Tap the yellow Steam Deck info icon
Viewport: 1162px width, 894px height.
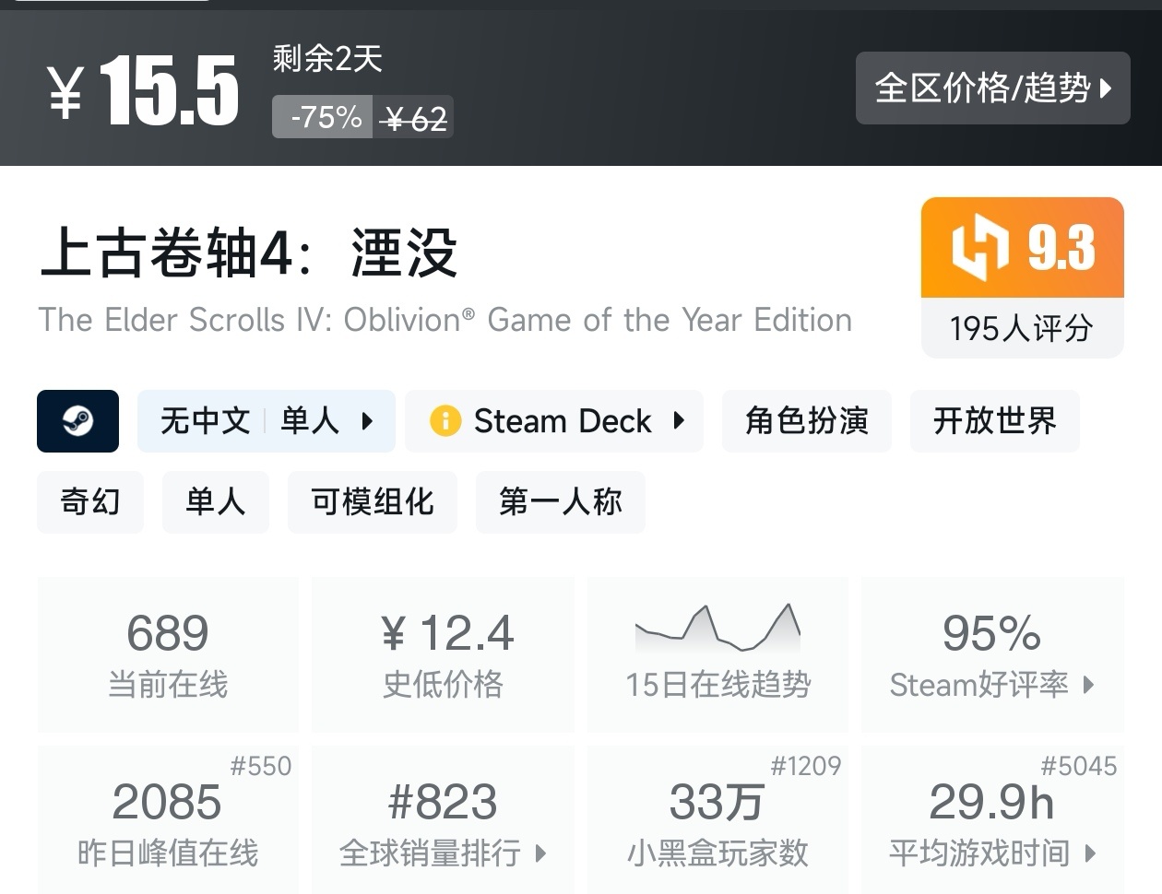coord(445,421)
